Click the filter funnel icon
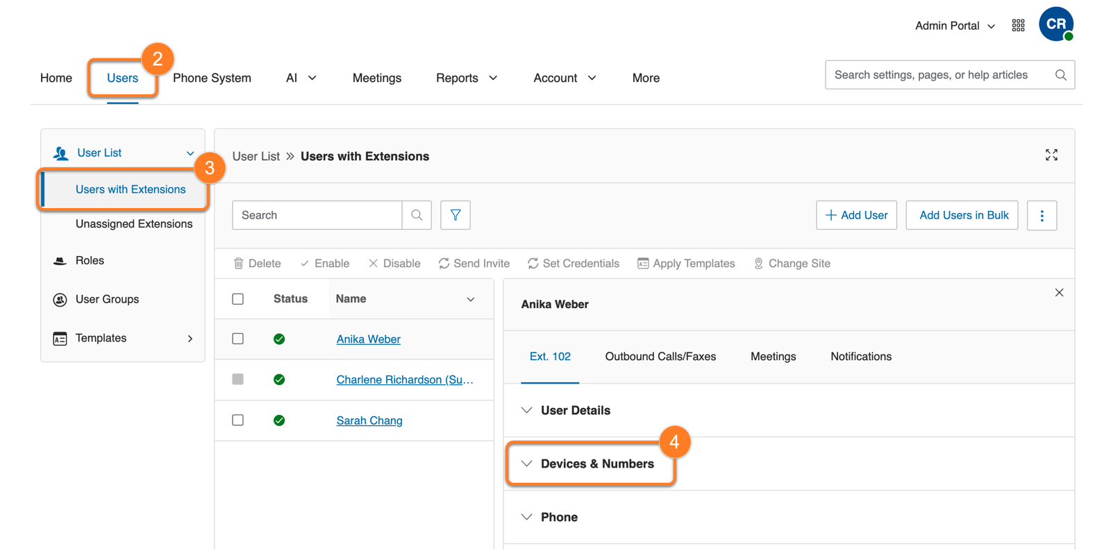This screenshot has width=1111, height=555. [x=456, y=215]
